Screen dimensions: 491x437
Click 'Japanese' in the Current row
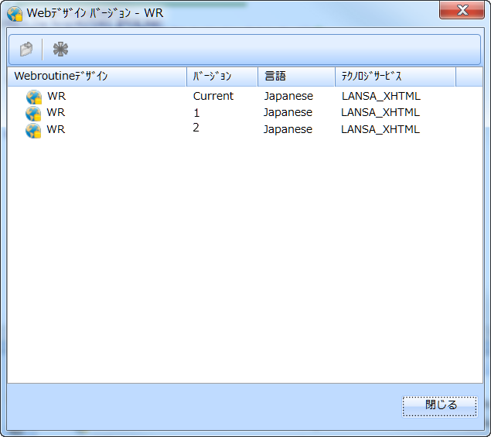point(288,96)
